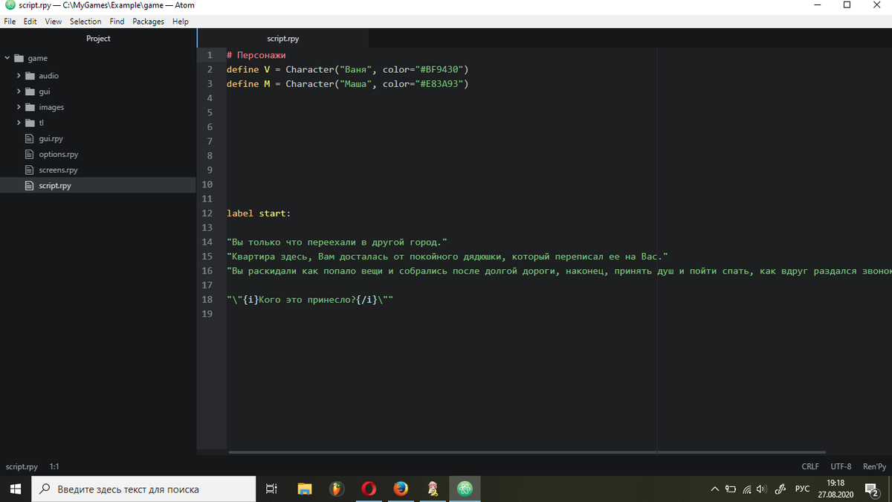Open Opera browser from the taskbar
This screenshot has width=892, height=502.
click(369, 489)
